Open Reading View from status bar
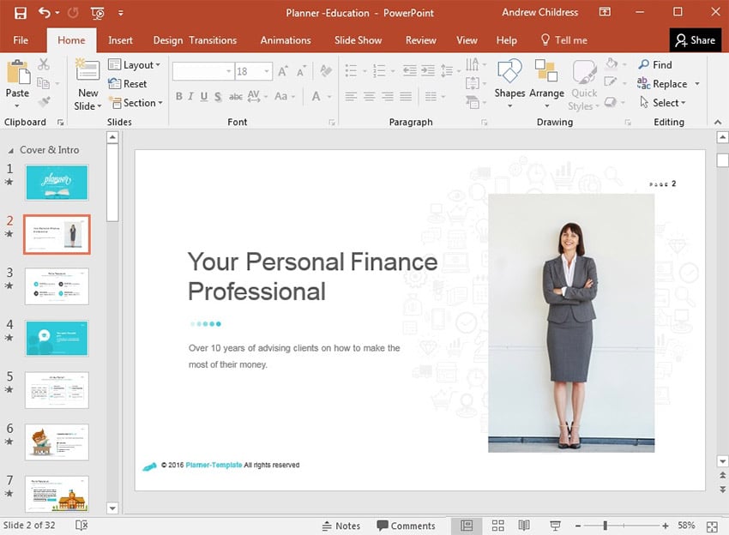The height and width of the screenshot is (535, 729). point(524,526)
